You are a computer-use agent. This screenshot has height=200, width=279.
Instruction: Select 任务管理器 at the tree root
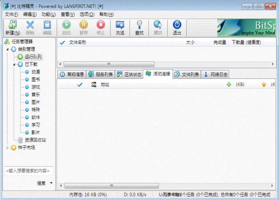coord(19,42)
